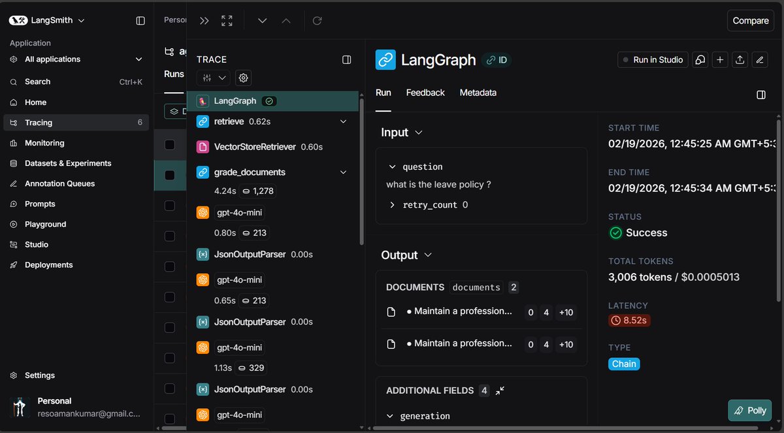Copy run ID via ID badge
Viewport: 784px width, 433px height.
coord(497,60)
